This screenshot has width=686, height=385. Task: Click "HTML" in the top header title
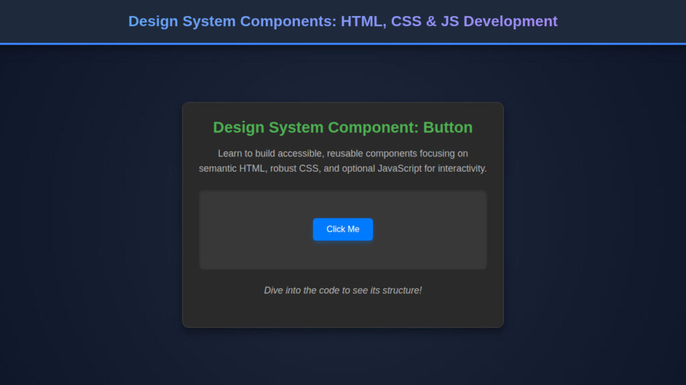(360, 21)
